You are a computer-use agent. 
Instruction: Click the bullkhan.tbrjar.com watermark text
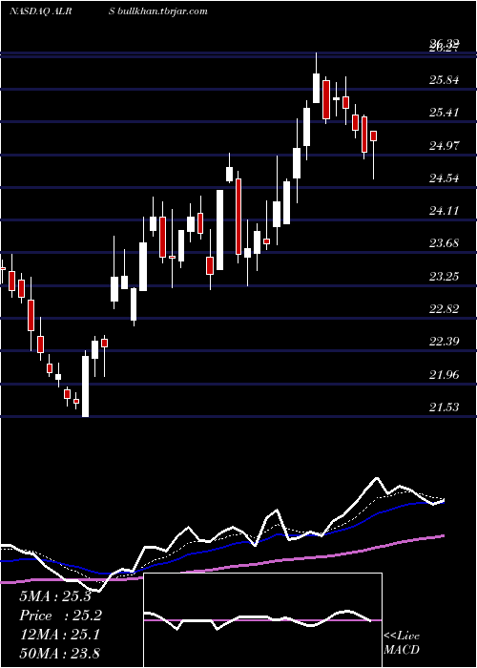click(162, 11)
